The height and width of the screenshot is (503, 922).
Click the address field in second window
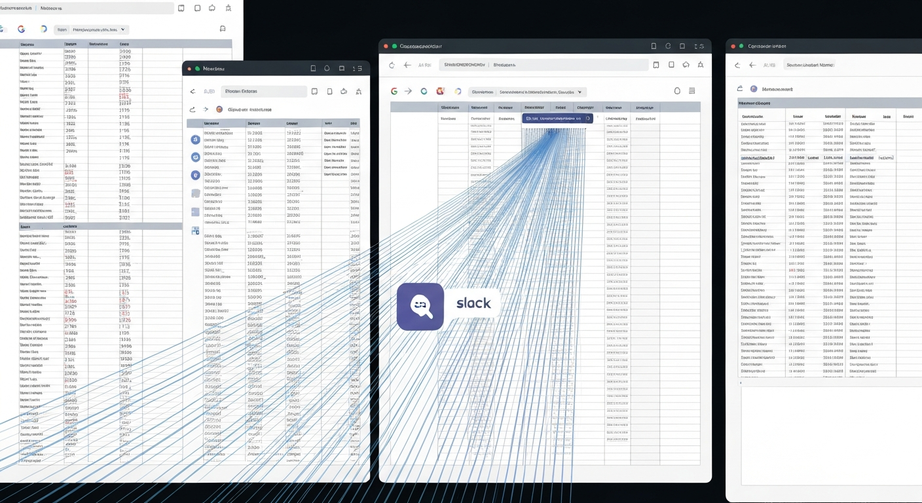pos(263,92)
